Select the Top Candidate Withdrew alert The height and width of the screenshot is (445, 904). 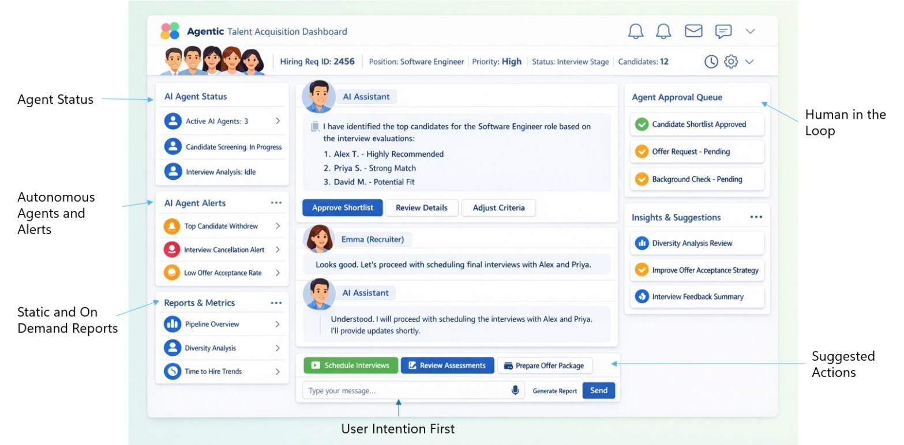tap(222, 227)
